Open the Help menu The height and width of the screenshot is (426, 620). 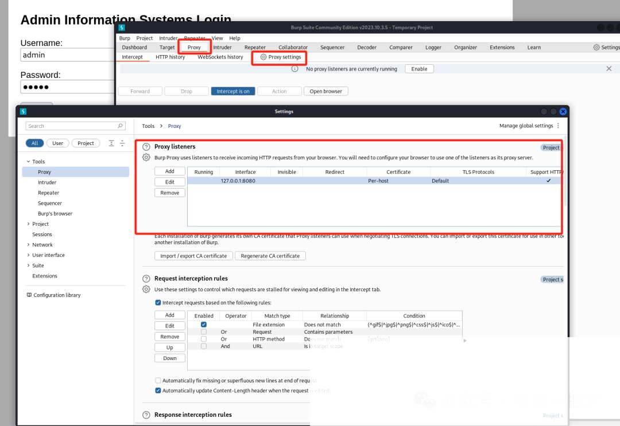234,38
